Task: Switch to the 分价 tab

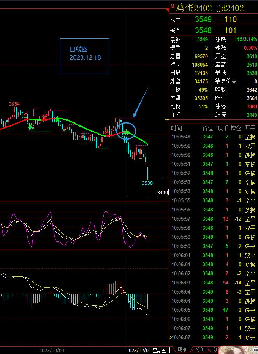Action: tap(200, 350)
